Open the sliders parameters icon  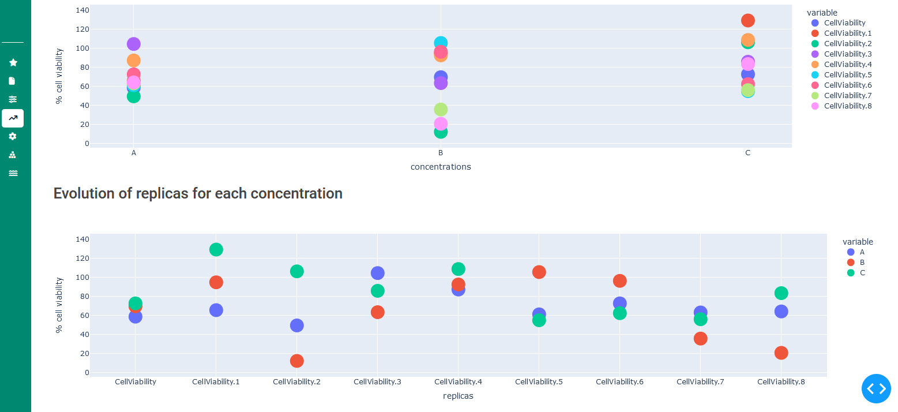[13, 99]
